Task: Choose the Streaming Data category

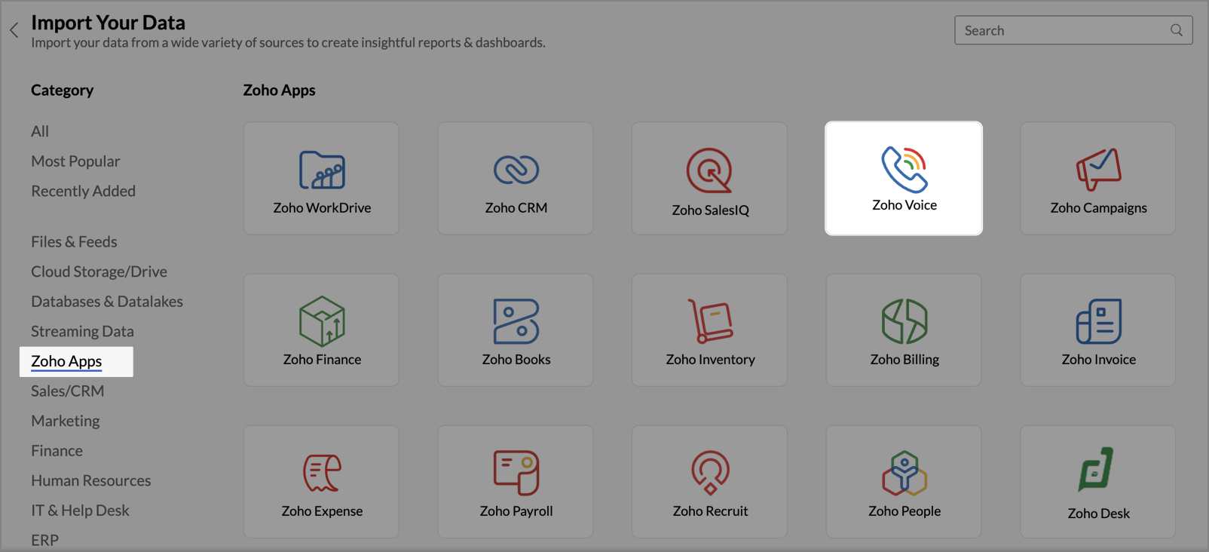Action: point(82,331)
